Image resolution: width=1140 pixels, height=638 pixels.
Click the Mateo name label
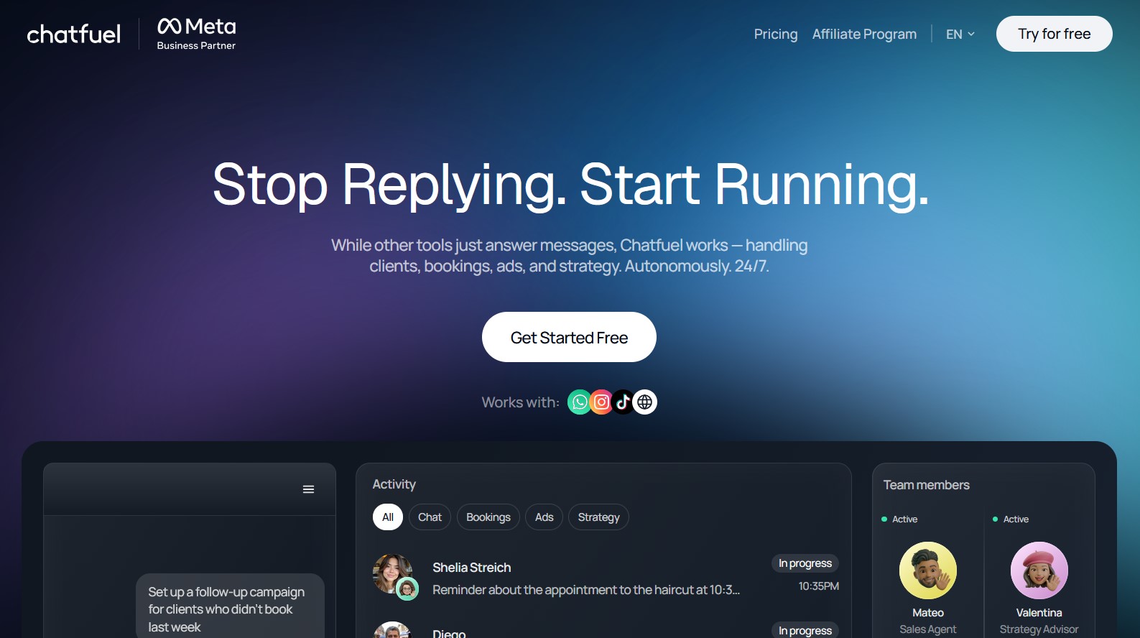(928, 613)
